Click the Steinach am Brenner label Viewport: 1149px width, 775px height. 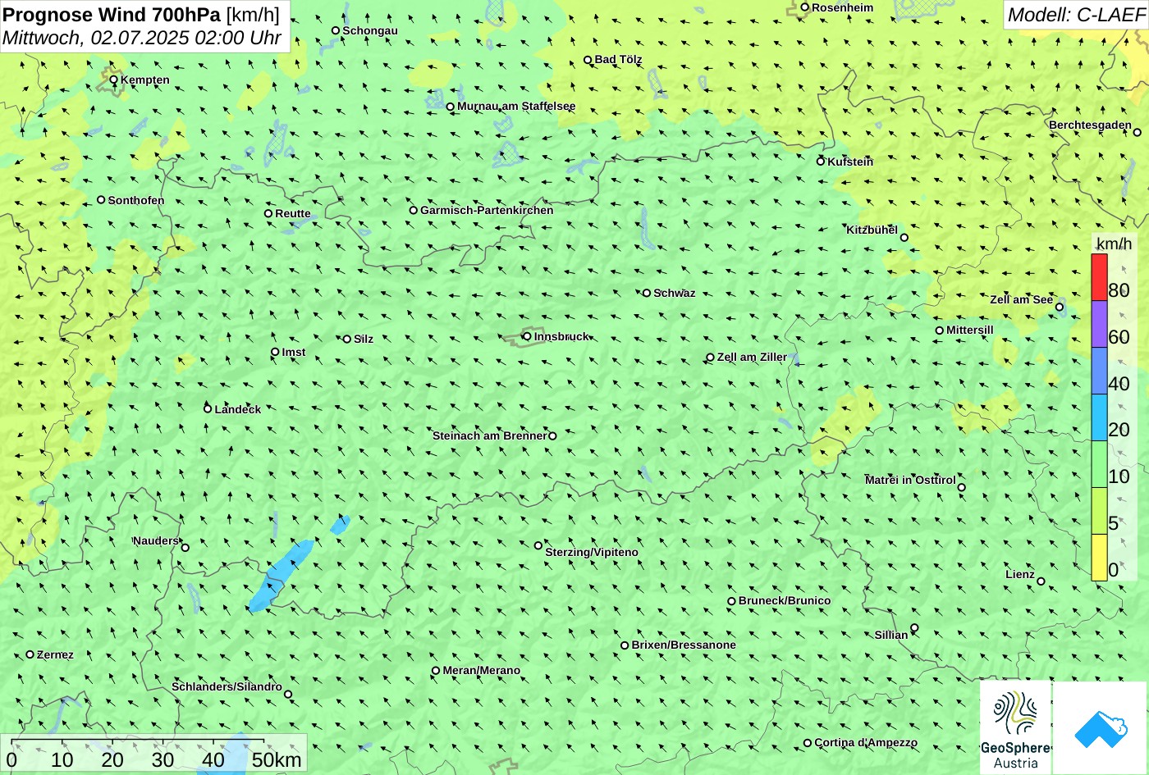click(489, 435)
